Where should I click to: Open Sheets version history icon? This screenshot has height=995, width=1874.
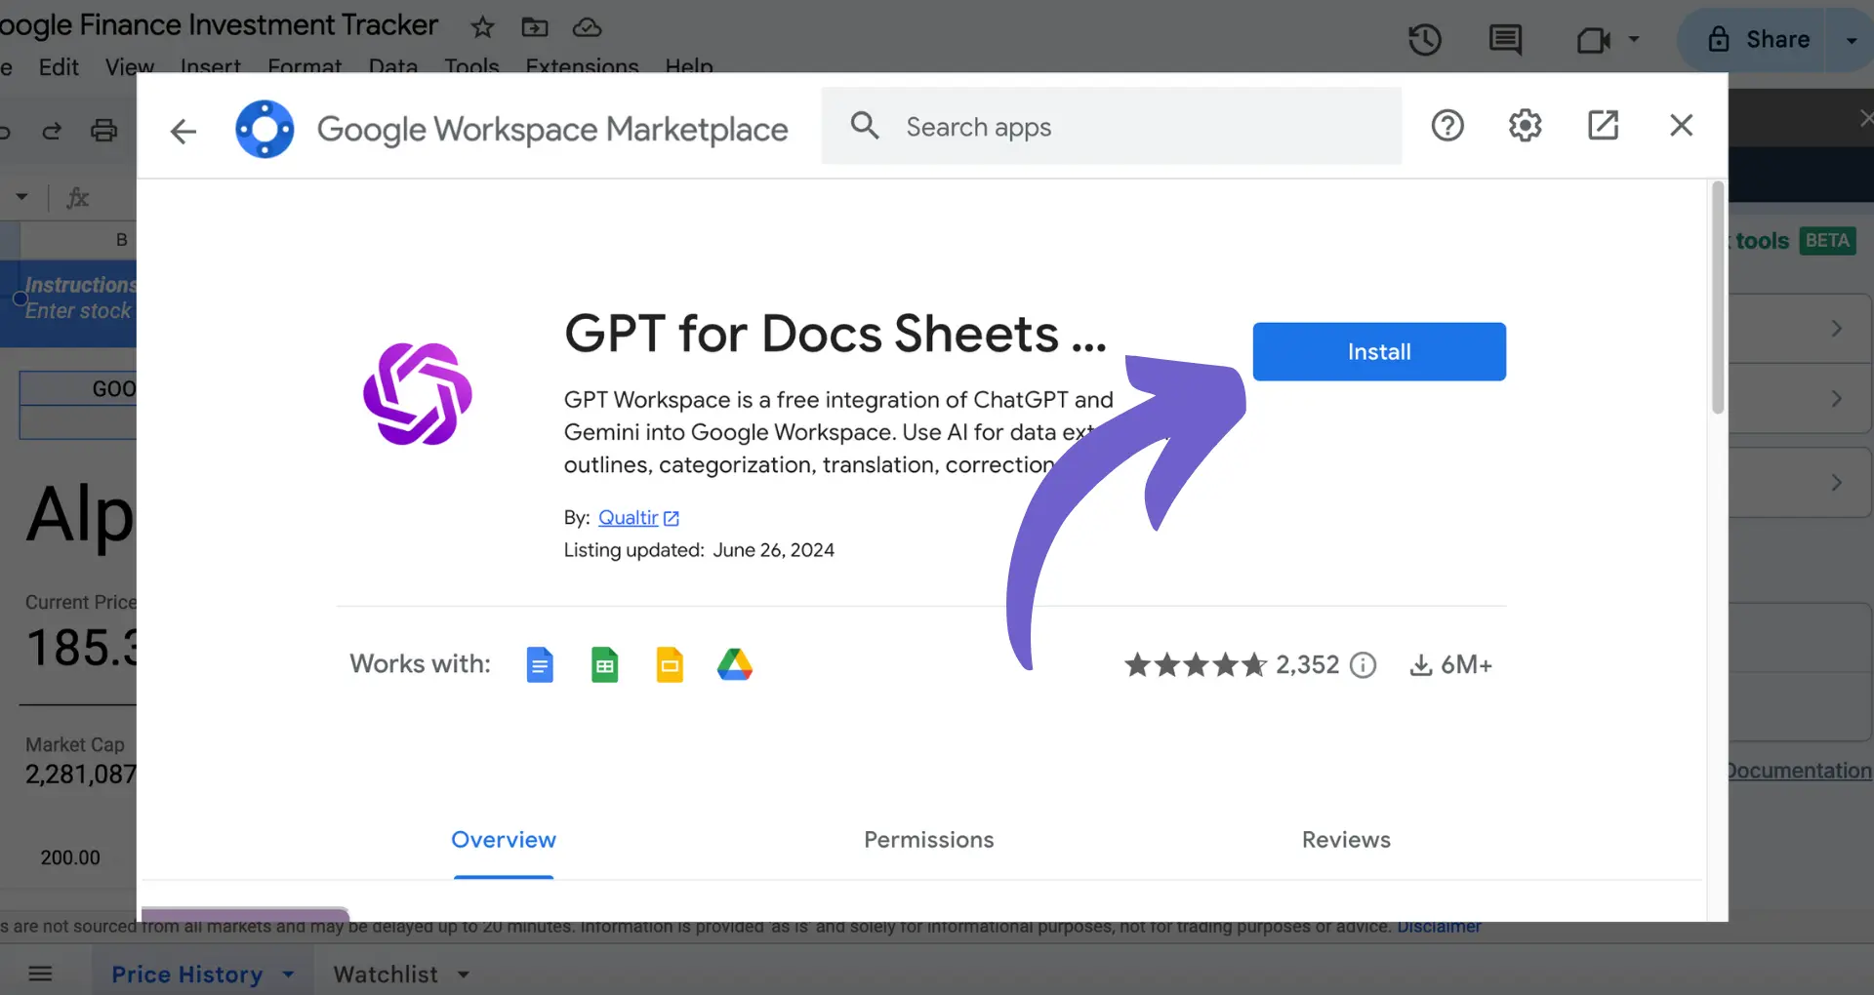[x=1425, y=40]
